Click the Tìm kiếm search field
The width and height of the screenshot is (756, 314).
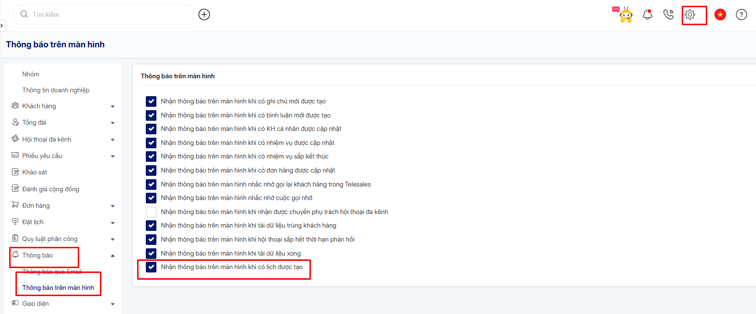point(106,15)
